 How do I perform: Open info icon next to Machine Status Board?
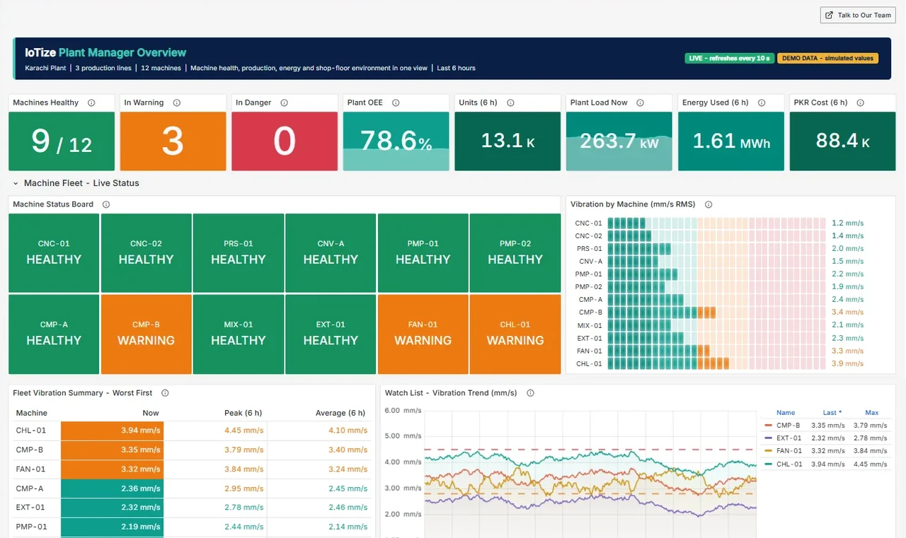[x=106, y=204]
